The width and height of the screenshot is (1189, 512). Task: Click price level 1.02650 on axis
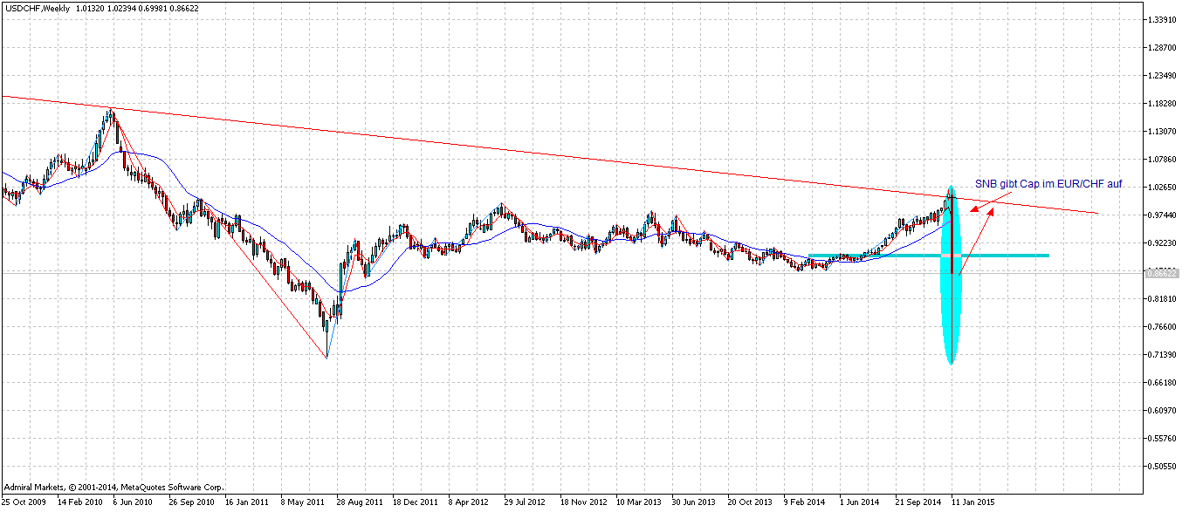(1160, 187)
